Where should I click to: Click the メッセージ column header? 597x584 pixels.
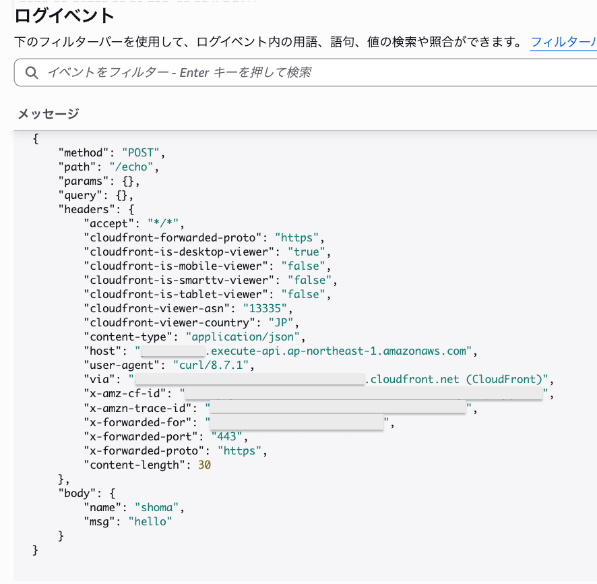pyautogui.click(x=49, y=113)
